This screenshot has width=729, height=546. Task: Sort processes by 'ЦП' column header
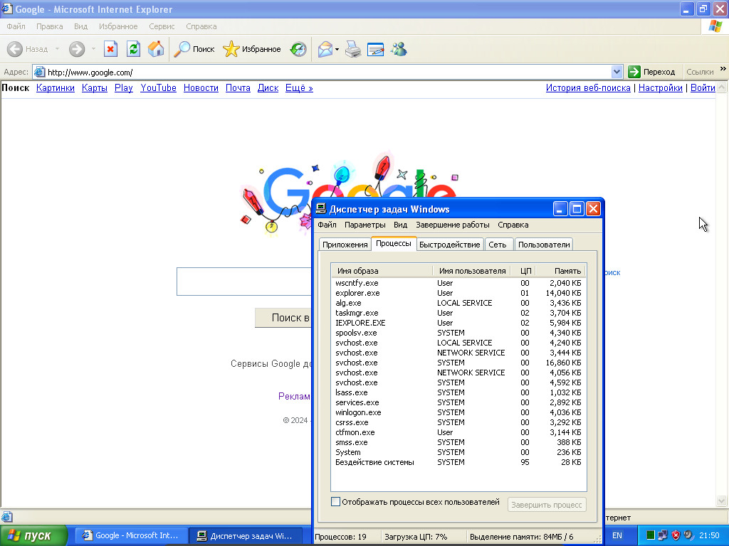pos(523,271)
